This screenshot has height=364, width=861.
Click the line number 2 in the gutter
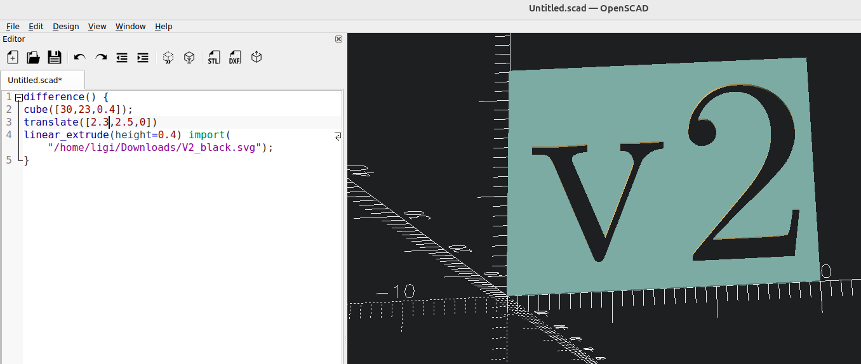tap(8, 109)
